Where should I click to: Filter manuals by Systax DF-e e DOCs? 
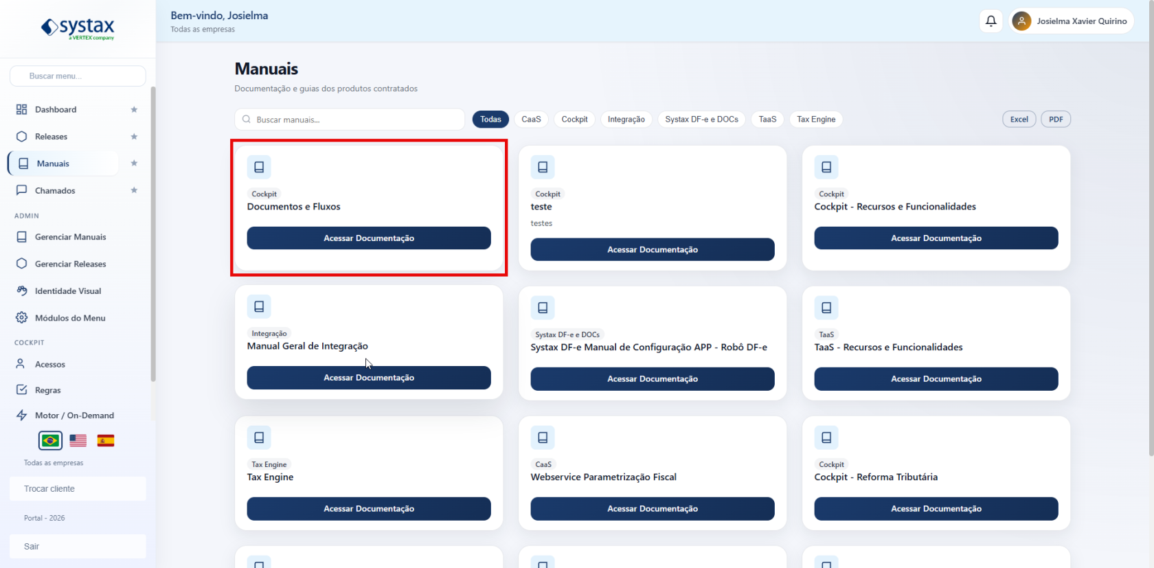(701, 120)
